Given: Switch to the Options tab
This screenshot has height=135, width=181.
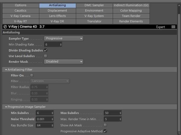Looking at the screenshot, I should click(x=21, y=5).
